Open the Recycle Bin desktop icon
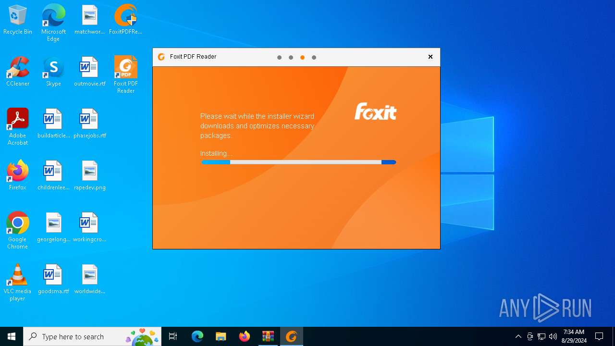The image size is (615, 346). point(18,20)
